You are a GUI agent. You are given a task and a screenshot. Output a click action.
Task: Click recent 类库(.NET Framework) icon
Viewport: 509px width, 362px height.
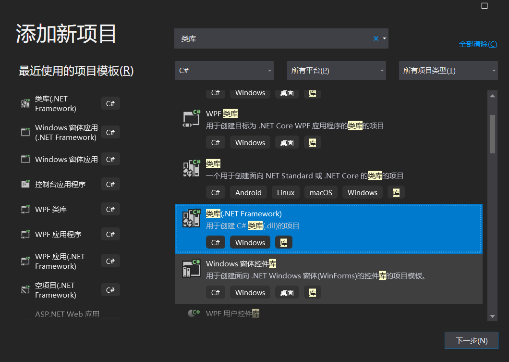(25, 103)
